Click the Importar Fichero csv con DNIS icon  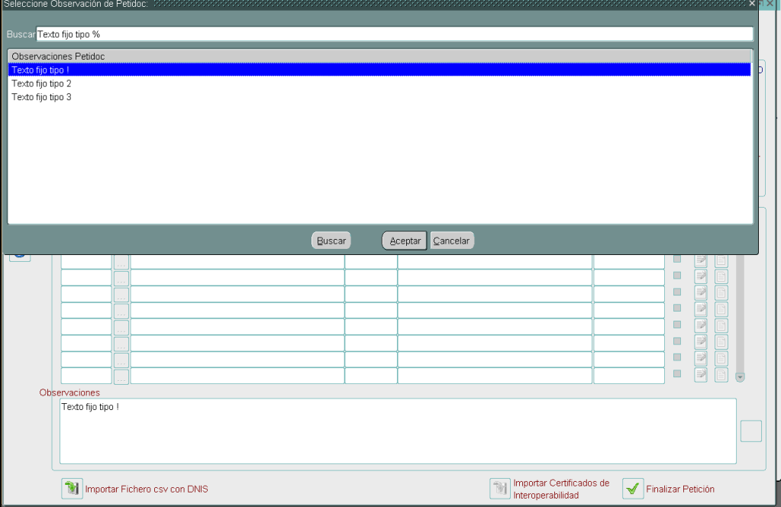(72, 489)
